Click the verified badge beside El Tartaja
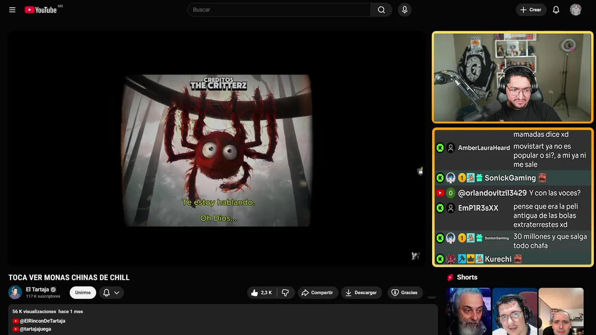 (x=53, y=289)
